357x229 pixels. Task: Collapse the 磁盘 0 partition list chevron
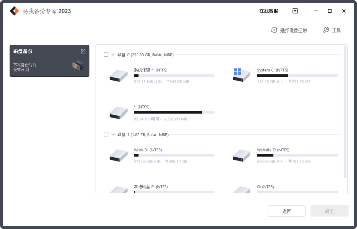[113, 54]
